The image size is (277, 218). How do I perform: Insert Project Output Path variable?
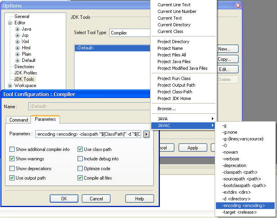click(x=184, y=85)
